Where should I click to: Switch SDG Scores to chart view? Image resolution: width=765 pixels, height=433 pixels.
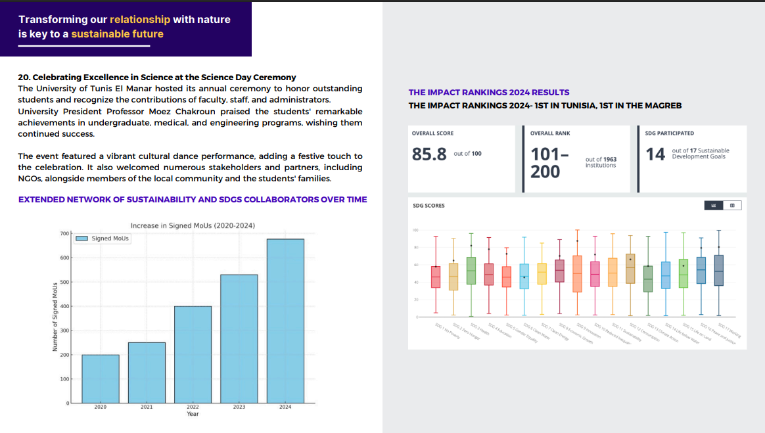coord(713,206)
